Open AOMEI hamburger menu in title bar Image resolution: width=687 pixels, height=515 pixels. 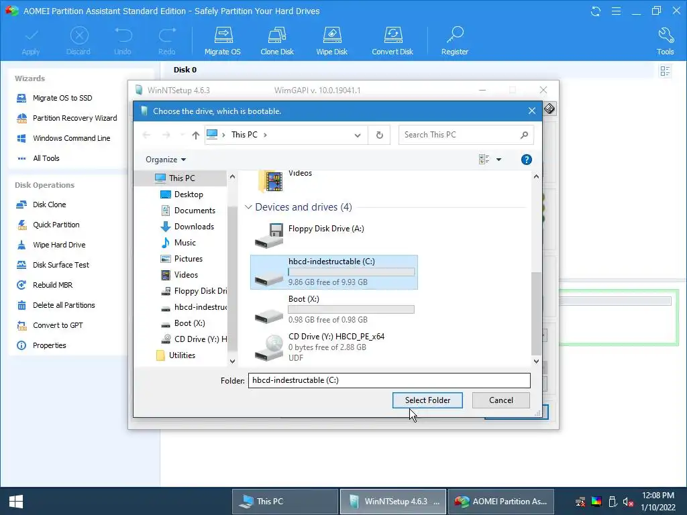coord(616,11)
